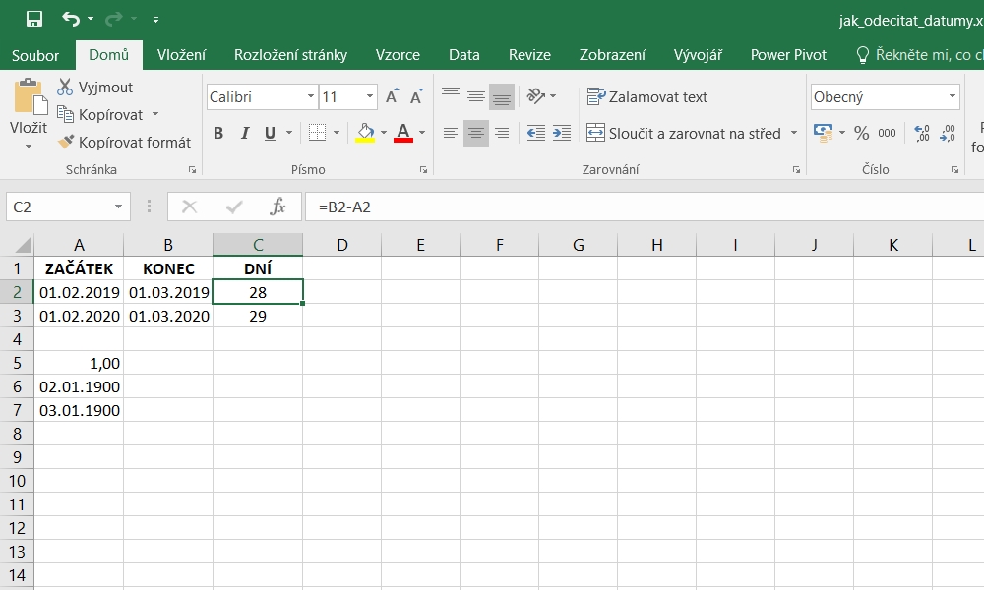Viewport: 984px width, 590px height.
Task: Click the Name Box showing C2
Action: [68, 206]
